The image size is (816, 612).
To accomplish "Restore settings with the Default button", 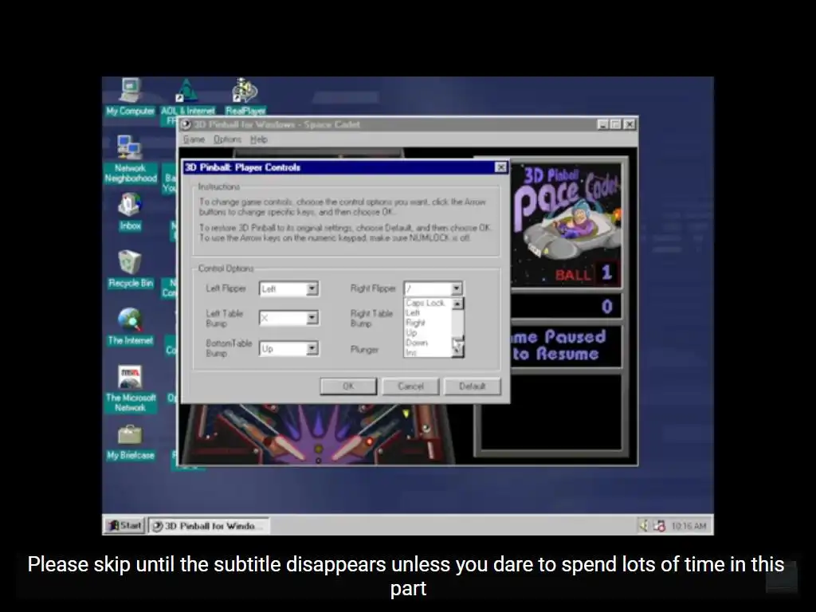I will pyautogui.click(x=472, y=386).
